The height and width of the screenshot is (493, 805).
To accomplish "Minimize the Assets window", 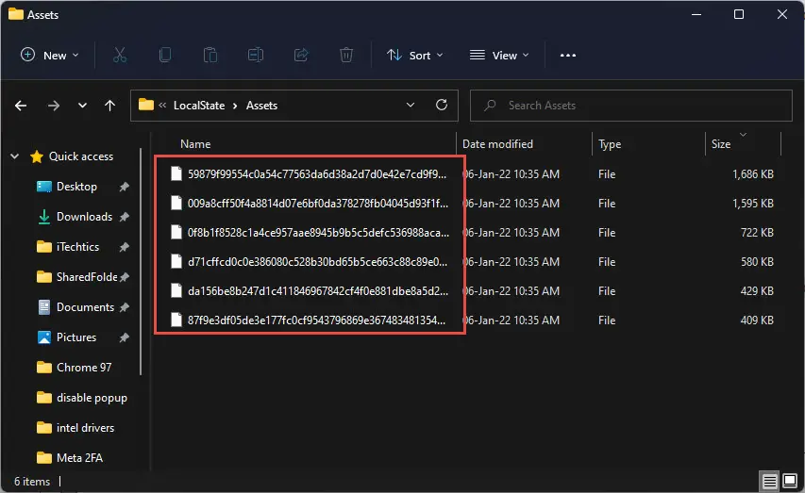I will pos(696,14).
